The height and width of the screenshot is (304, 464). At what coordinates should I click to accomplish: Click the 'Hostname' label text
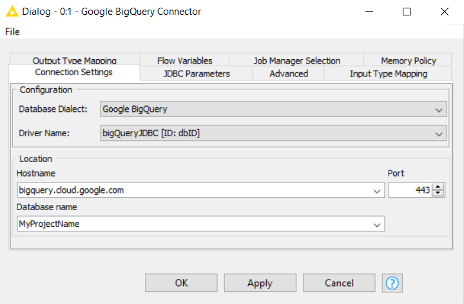coord(36,174)
